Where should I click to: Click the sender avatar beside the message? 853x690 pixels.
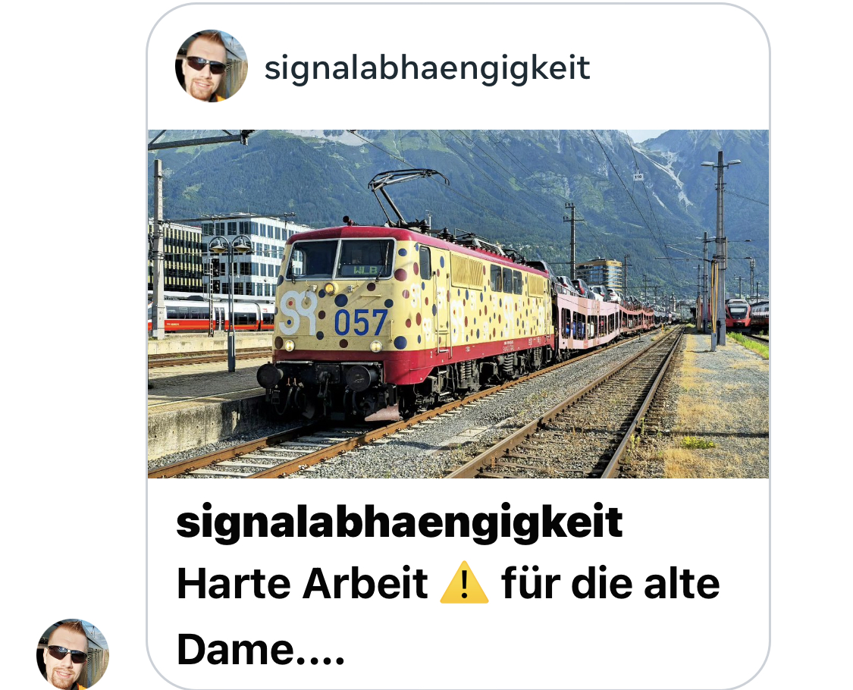click(73, 654)
